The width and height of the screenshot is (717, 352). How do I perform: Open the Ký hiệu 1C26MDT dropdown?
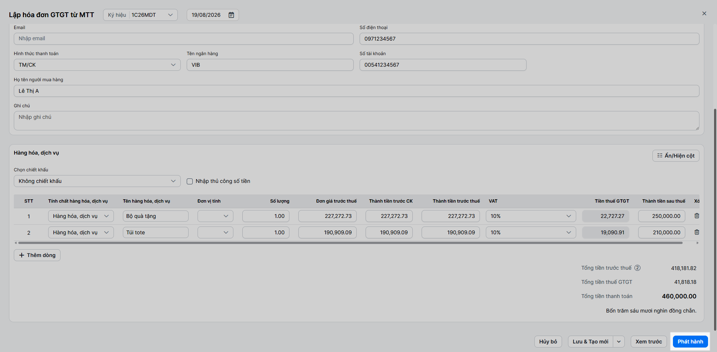pyautogui.click(x=140, y=15)
